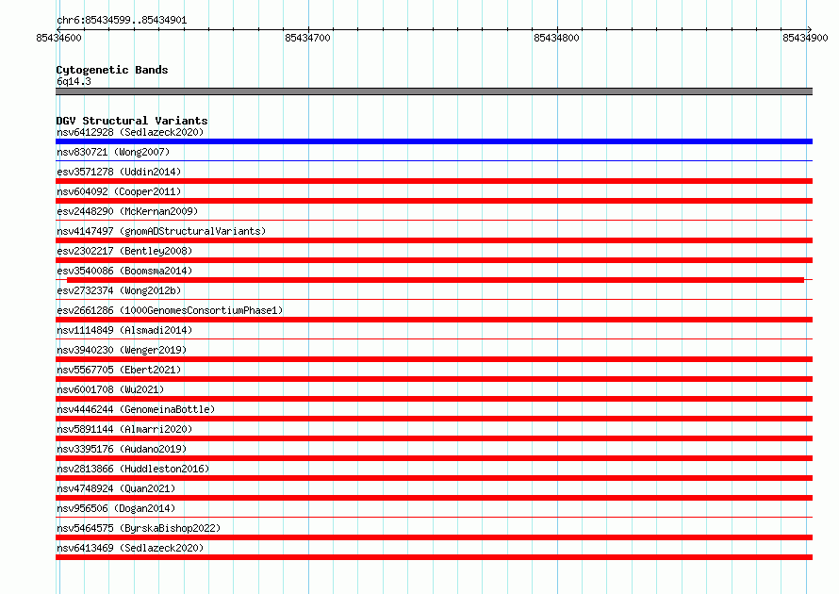Open variant nsv6412928 (Sedlazeck2020) label

click(130, 132)
